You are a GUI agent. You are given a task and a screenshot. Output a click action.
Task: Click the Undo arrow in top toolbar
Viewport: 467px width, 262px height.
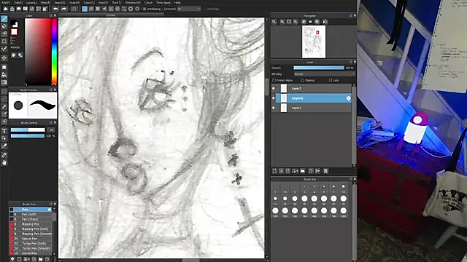[55, 9]
